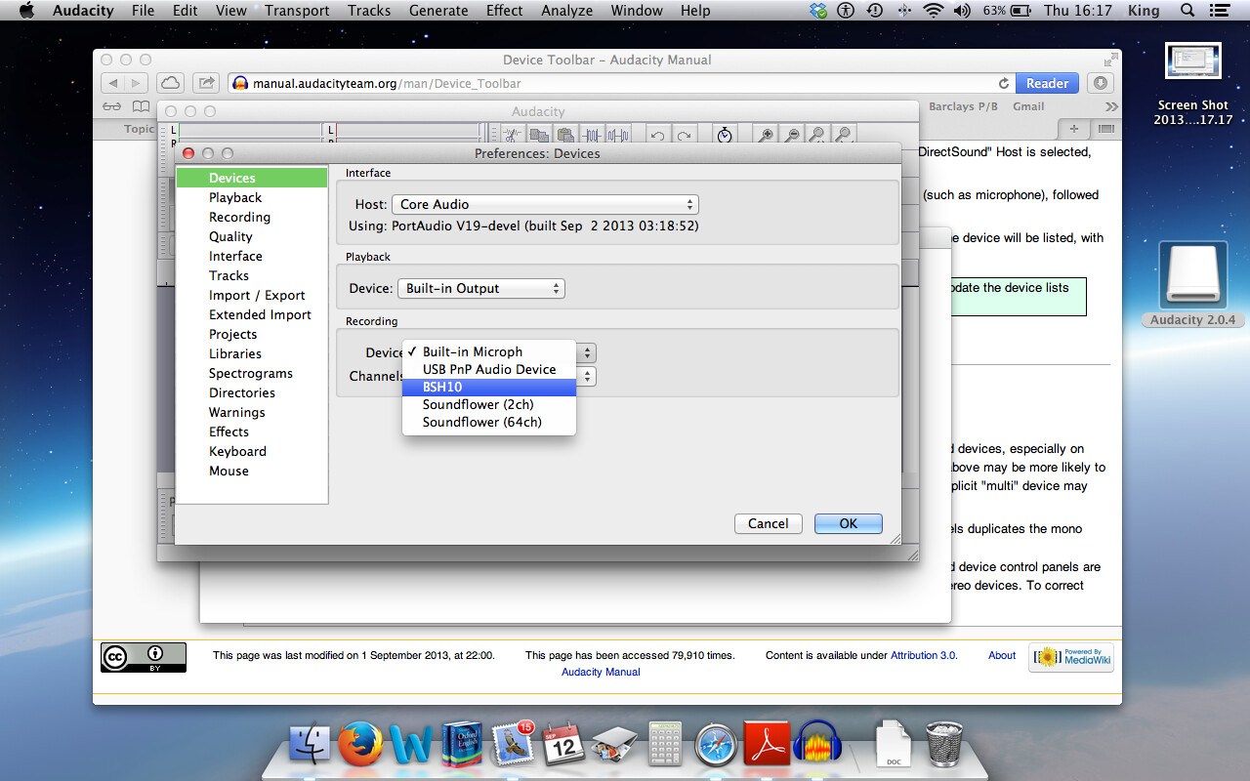1250x781 pixels.
Task: Open Firefox from the Dock
Action: click(360, 746)
